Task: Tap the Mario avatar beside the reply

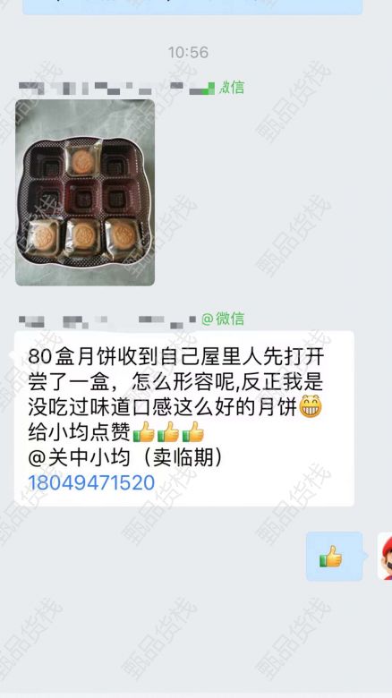Action: point(385,556)
